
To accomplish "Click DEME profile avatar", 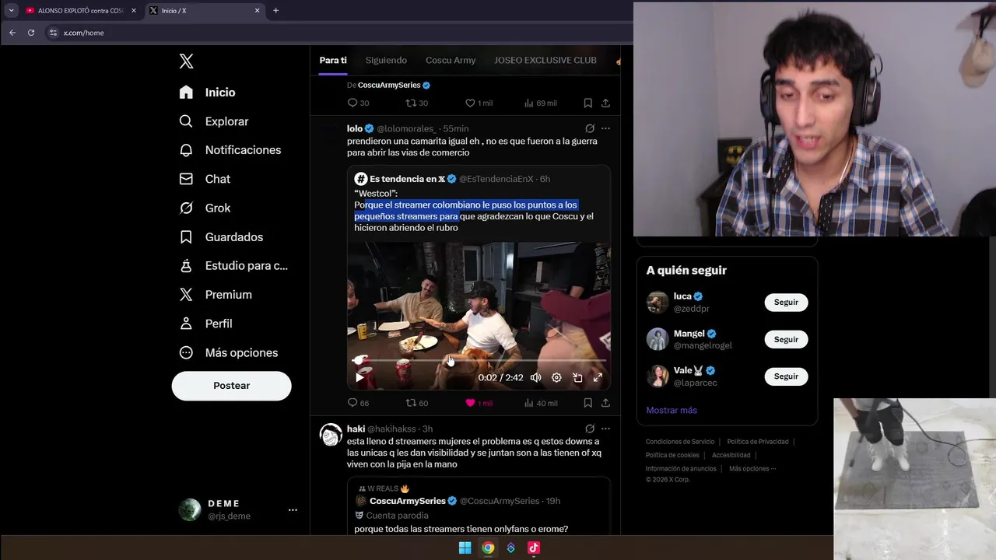I will [189, 509].
